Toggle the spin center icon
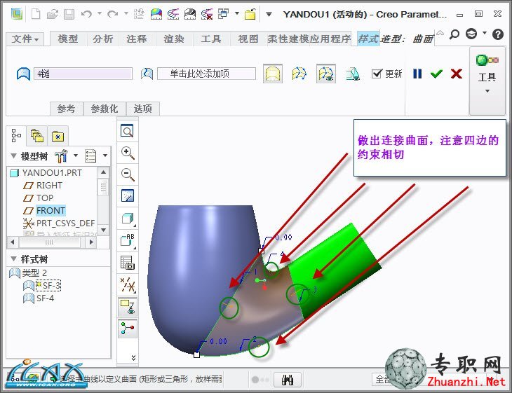 click(128, 329)
